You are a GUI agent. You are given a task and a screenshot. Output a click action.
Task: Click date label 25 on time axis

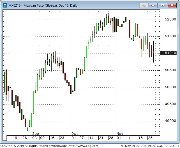click(x=150, y=138)
